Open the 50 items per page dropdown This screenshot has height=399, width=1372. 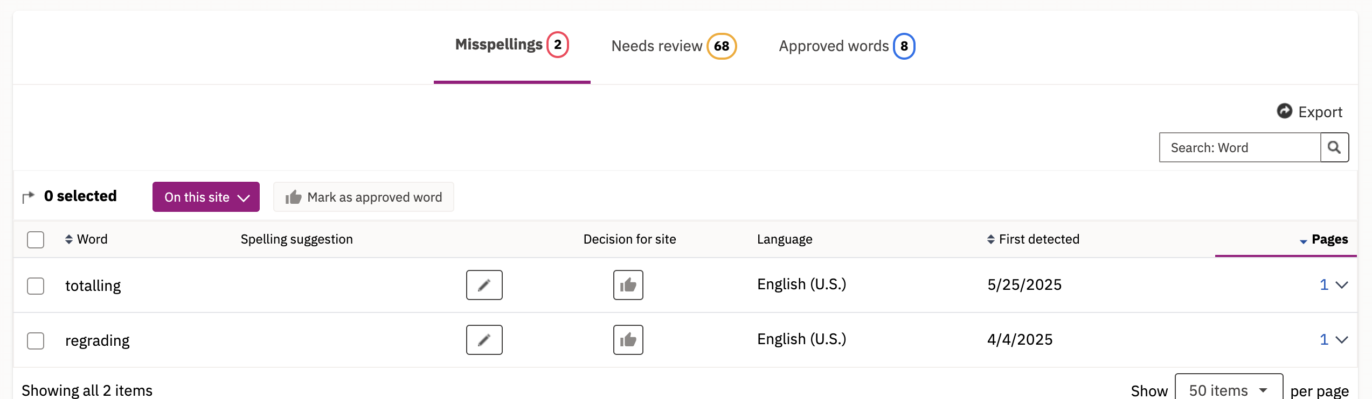pyautogui.click(x=1228, y=389)
